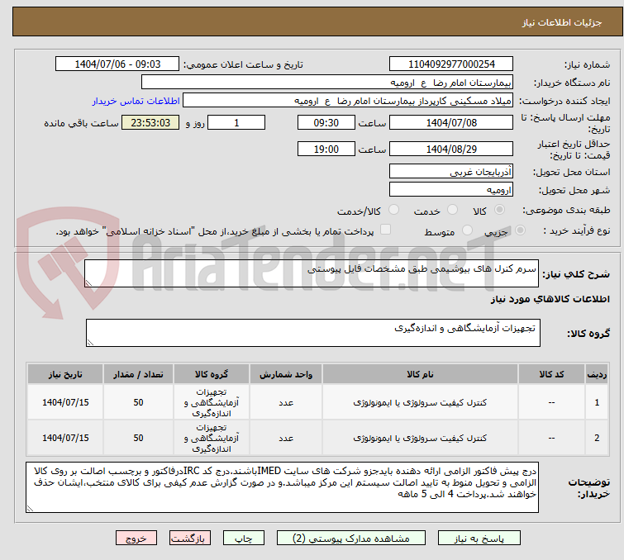Click row 2 quantity 50
Viewport: 624px width, 560px height.
138,438
